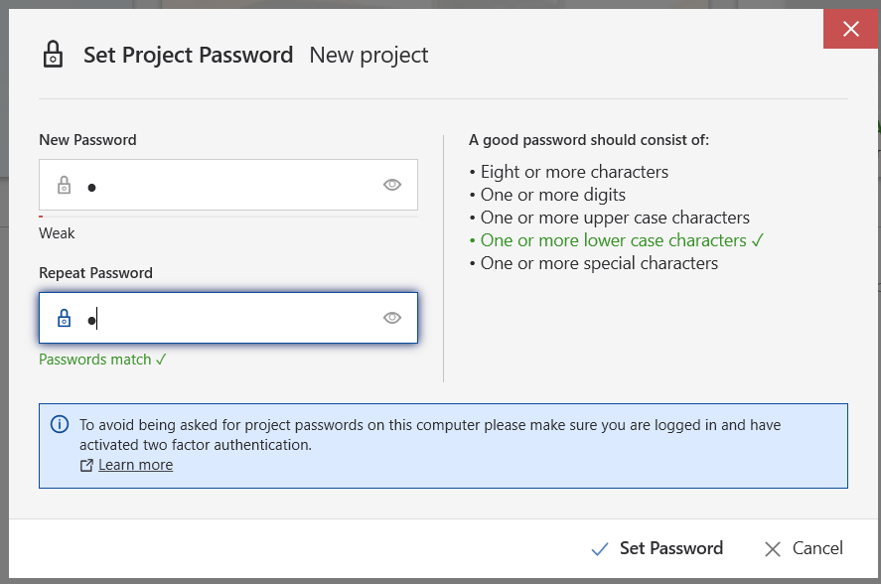Click the info circle icon in the blue banner
Viewport: 881px width, 584px height.
point(60,424)
